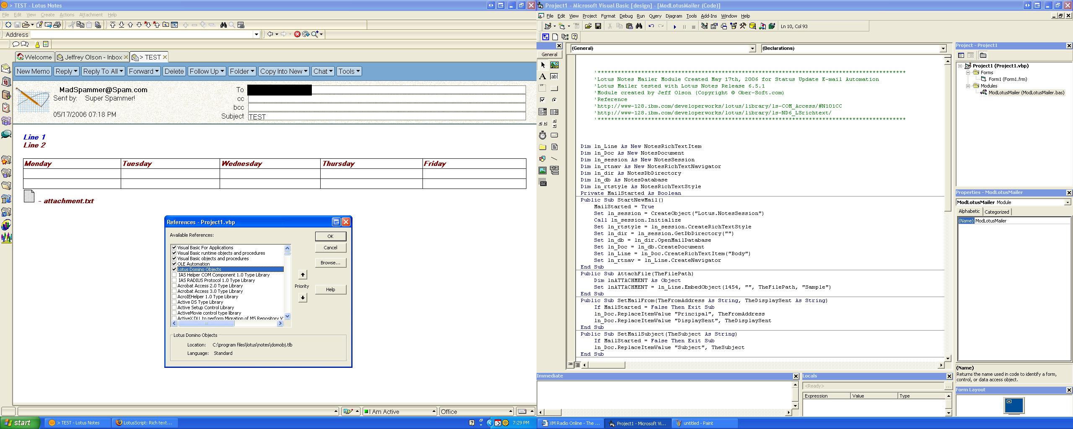Uncheck the OLE Automation reference
Image resolution: width=1073 pixels, height=429 pixels.
(174, 264)
